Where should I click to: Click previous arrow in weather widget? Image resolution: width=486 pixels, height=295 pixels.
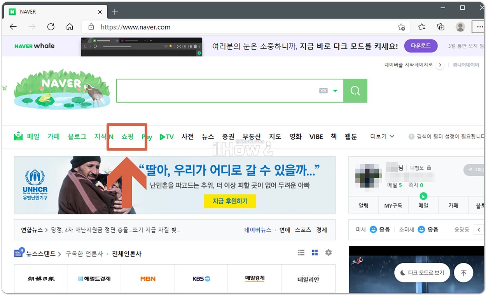coord(479,229)
